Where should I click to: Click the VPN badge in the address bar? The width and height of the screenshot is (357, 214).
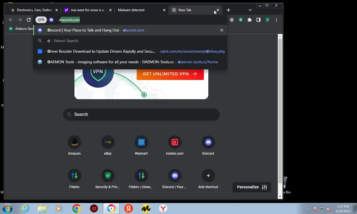41,20
